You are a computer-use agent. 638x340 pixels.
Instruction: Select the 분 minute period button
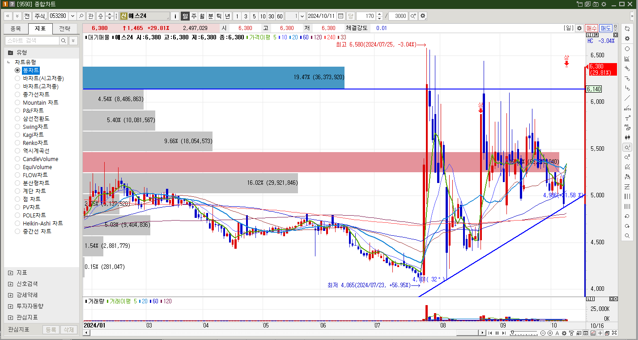click(x=211, y=16)
